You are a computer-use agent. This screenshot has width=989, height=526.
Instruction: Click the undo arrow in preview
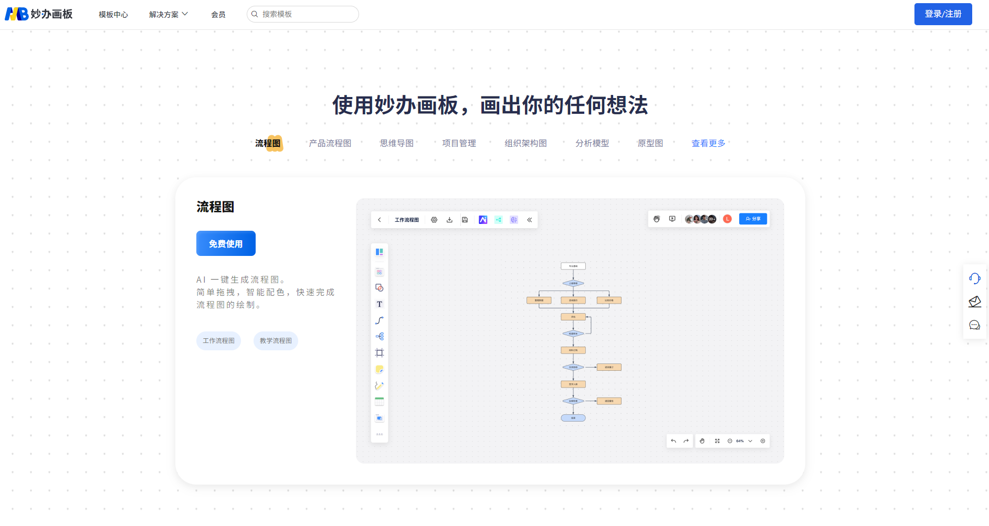pos(674,441)
